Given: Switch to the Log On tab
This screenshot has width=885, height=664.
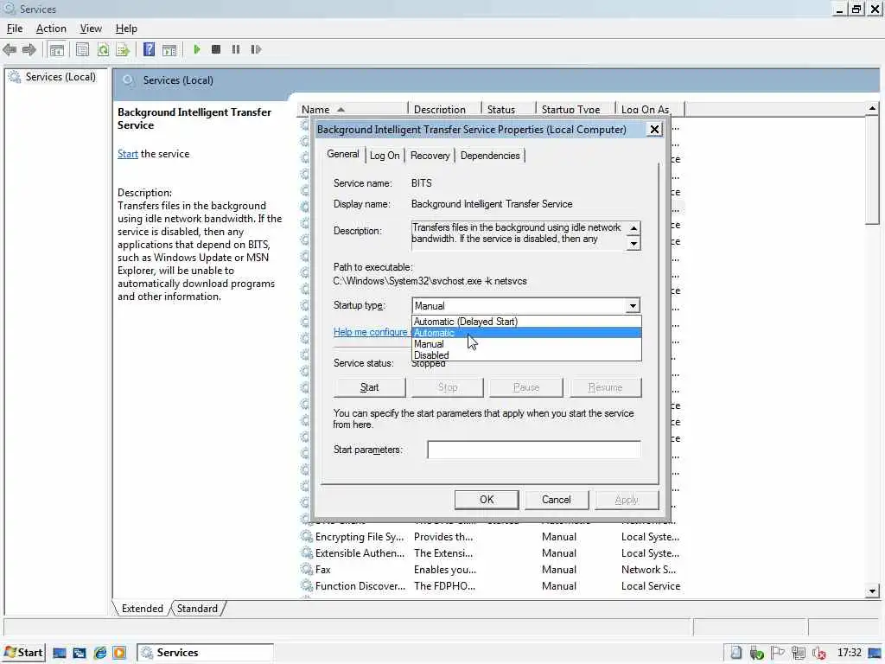Looking at the screenshot, I should point(385,156).
